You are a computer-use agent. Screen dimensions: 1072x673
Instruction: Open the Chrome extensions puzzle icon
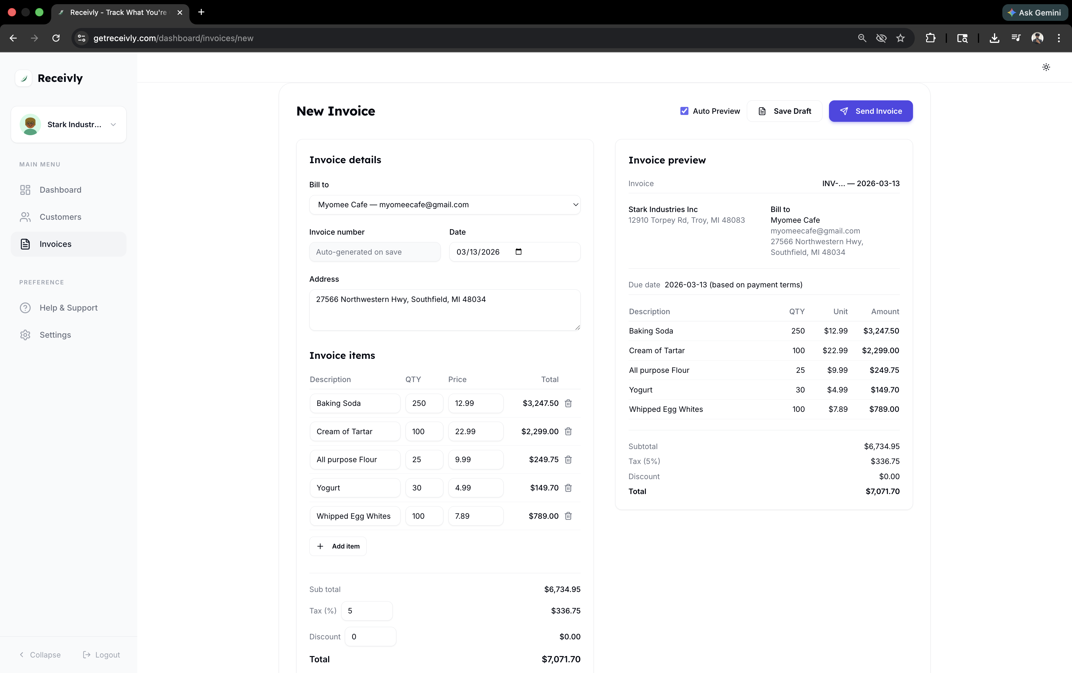[x=930, y=38]
